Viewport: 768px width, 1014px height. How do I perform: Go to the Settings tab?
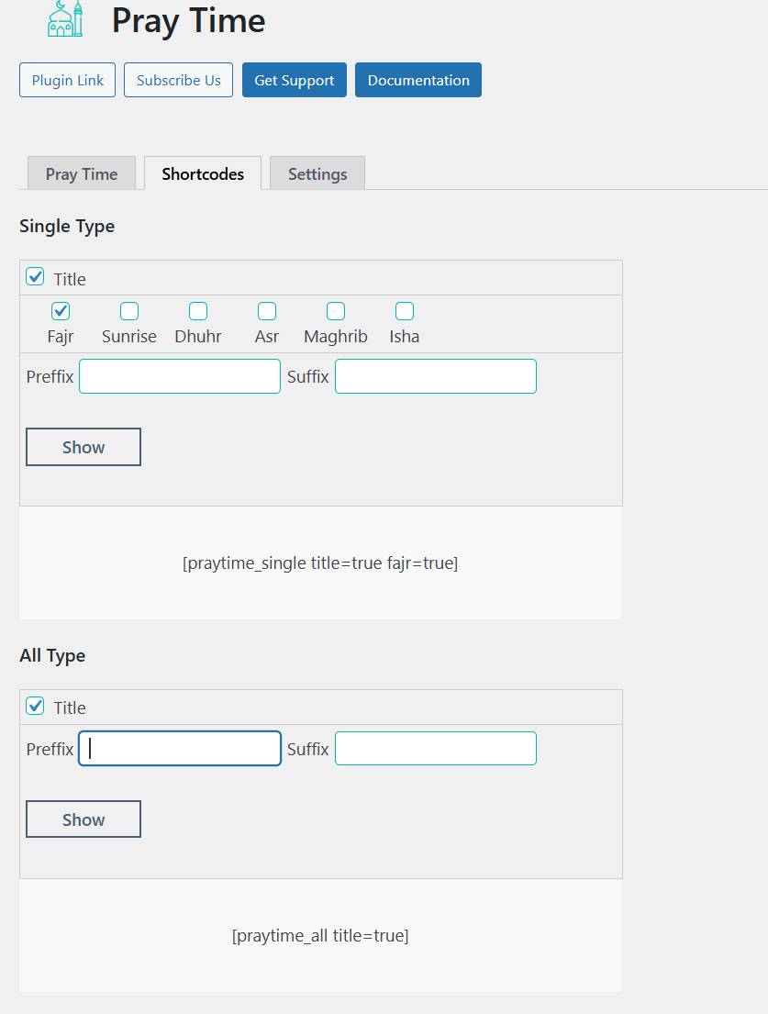point(317,173)
